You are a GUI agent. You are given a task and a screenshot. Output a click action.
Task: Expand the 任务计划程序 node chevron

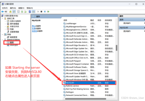pyautogui.click(x=5, y=21)
